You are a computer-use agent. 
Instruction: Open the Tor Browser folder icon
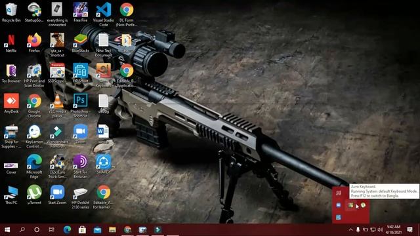[11, 73]
